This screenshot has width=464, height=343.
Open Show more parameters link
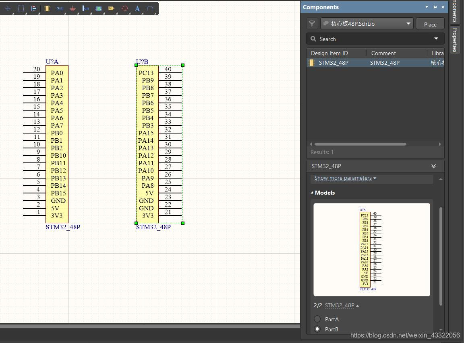345,178
